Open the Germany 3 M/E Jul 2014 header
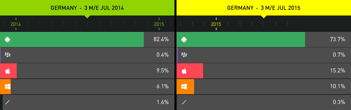Image resolution: width=351 pixels, height=110 pixels. (x=87, y=8)
